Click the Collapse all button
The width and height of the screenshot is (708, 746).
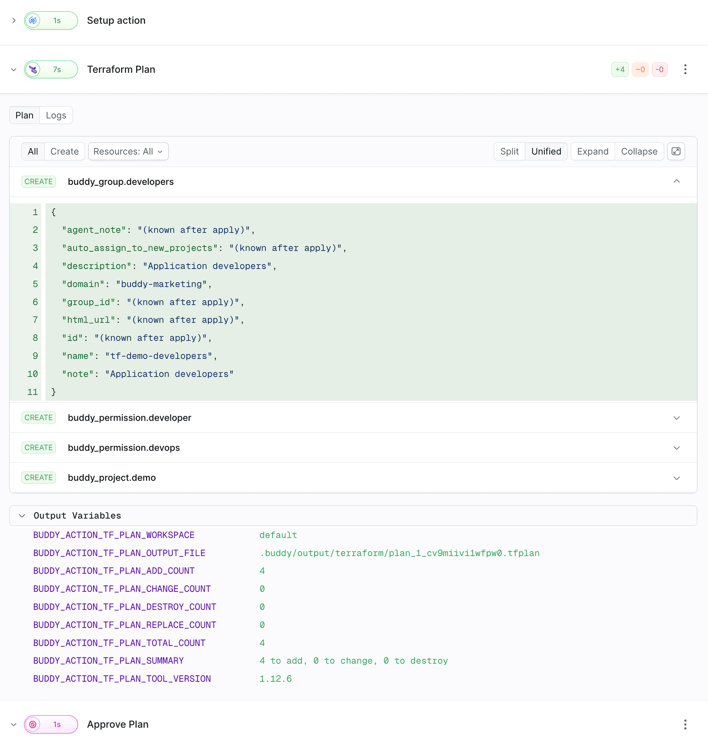click(x=639, y=151)
